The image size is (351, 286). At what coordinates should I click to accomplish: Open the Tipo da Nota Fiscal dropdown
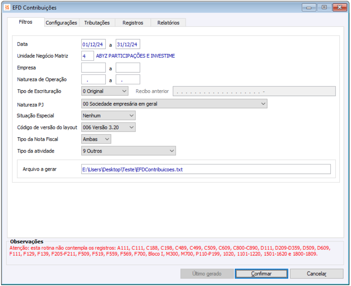[96, 139]
